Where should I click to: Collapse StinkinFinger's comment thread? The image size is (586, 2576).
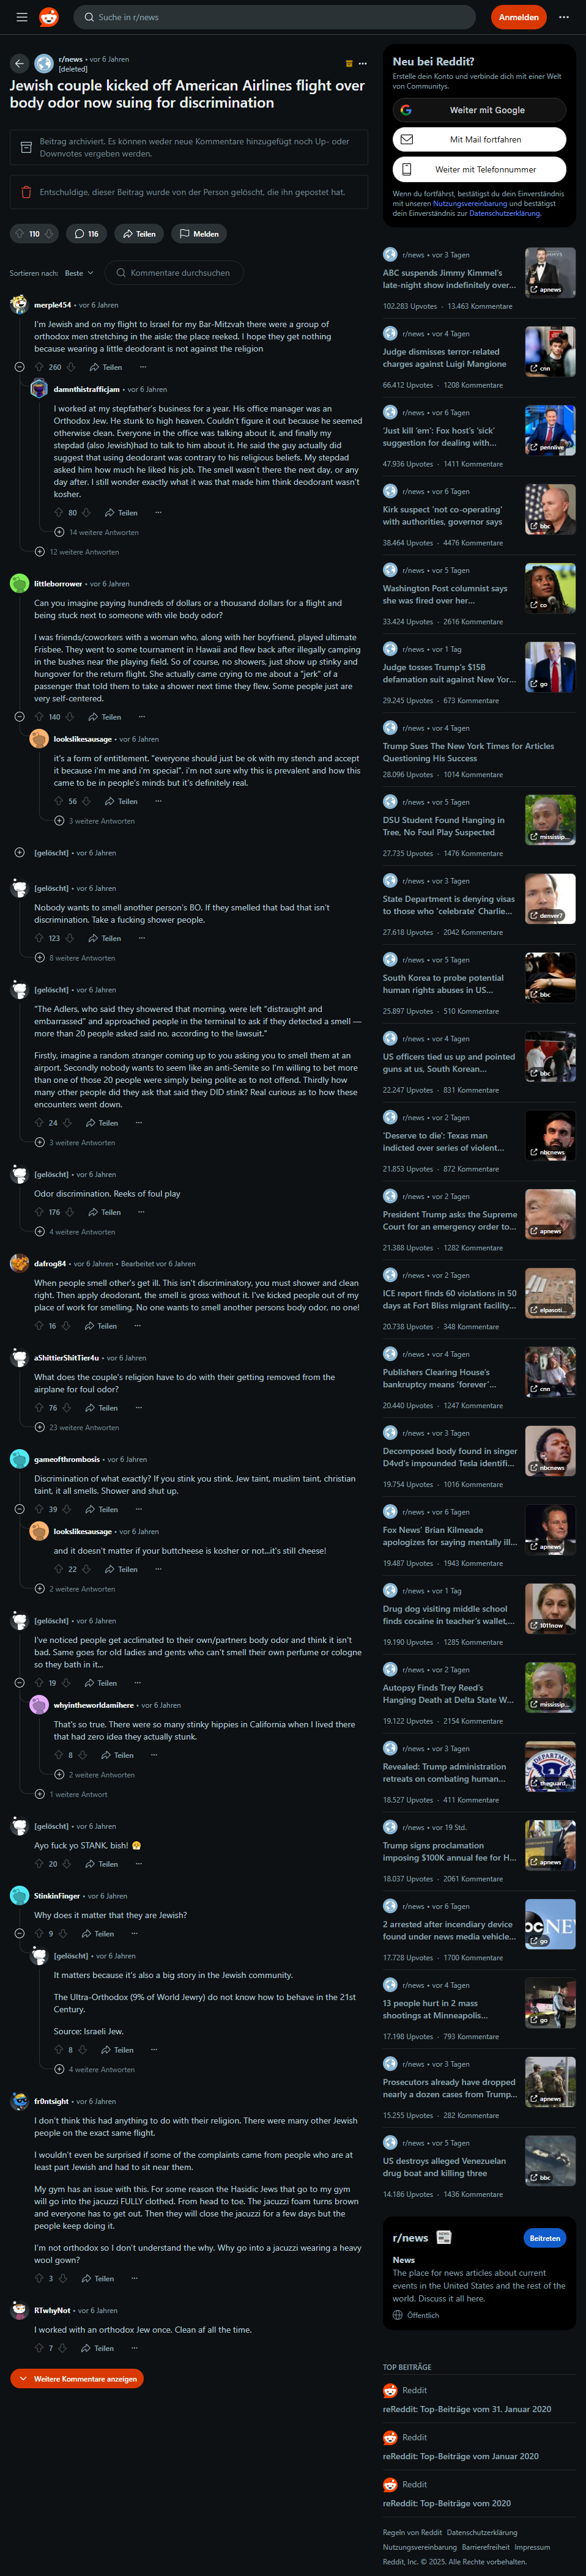tap(19, 1933)
